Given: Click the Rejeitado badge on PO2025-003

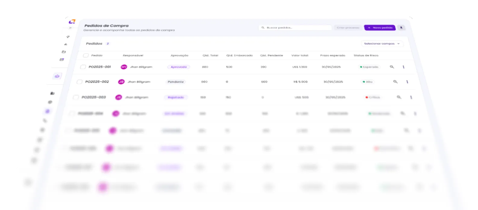Looking at the screenshot, I should [176, 97].
